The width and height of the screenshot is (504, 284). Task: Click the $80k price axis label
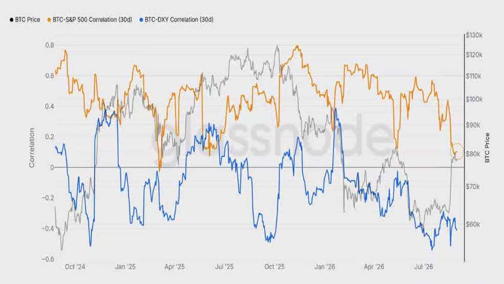point(473,154)
